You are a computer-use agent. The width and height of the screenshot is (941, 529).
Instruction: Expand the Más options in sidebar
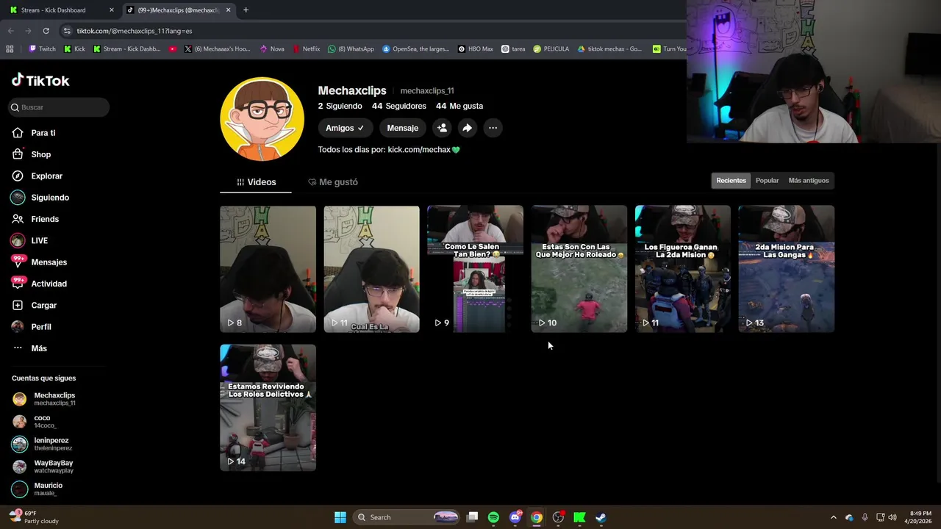[29, 348]
